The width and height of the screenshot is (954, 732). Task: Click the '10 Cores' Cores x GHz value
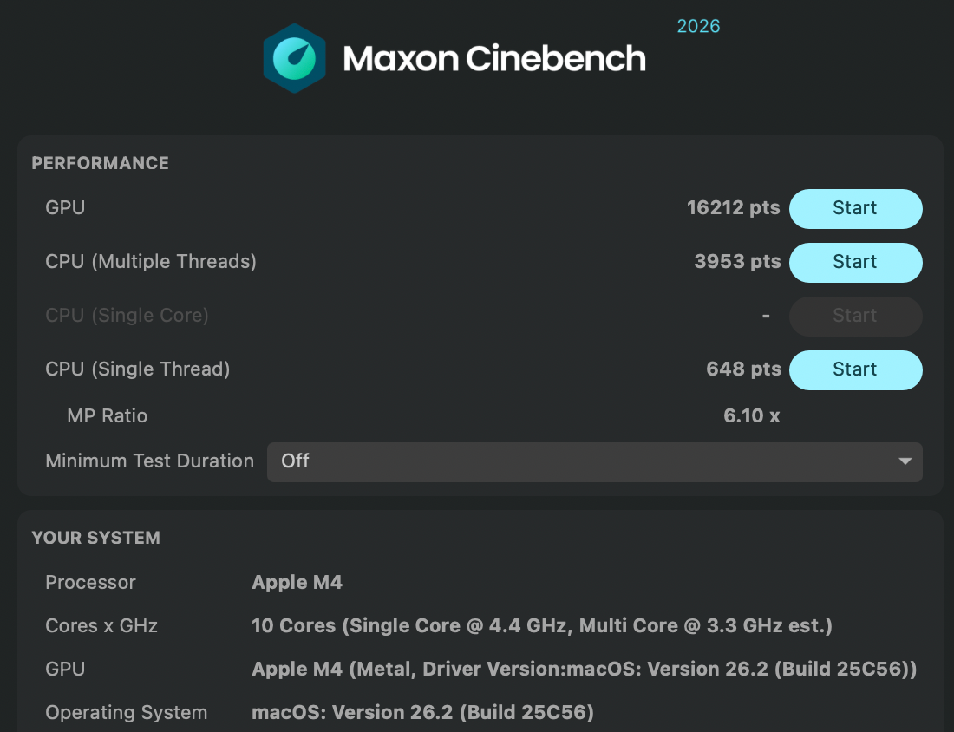click(x=541, y=625)
